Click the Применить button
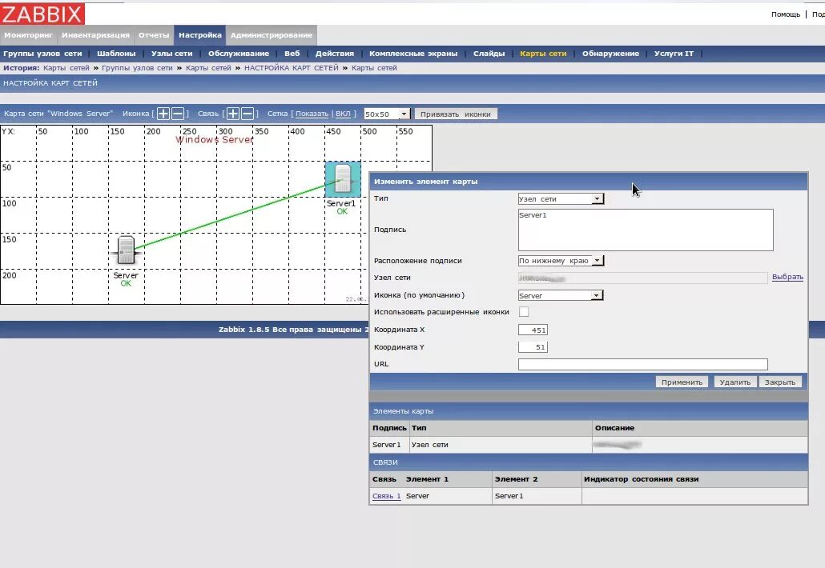This screenshot has height=568, width=825. (x=682, y=382)
